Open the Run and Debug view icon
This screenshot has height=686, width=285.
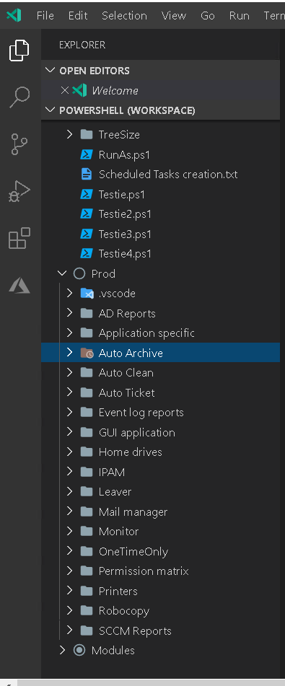point(19,192)
